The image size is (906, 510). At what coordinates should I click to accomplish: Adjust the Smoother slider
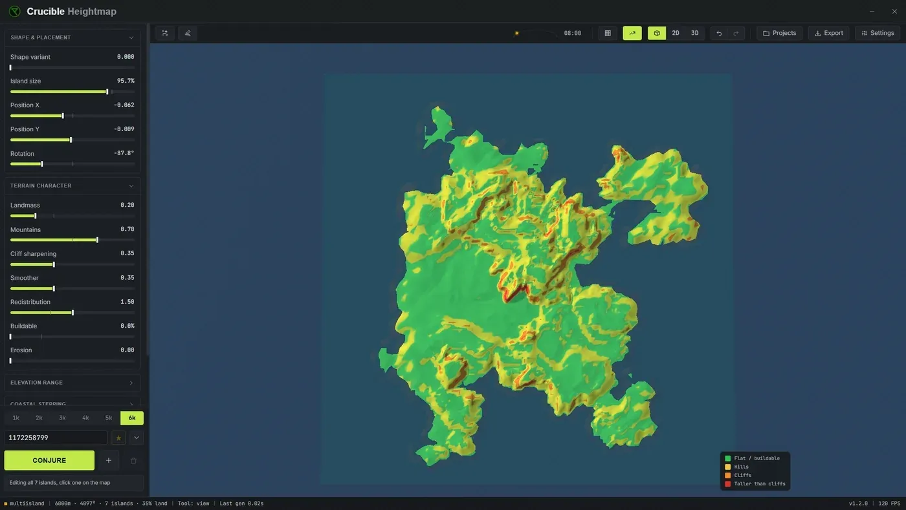coord(72,288)
